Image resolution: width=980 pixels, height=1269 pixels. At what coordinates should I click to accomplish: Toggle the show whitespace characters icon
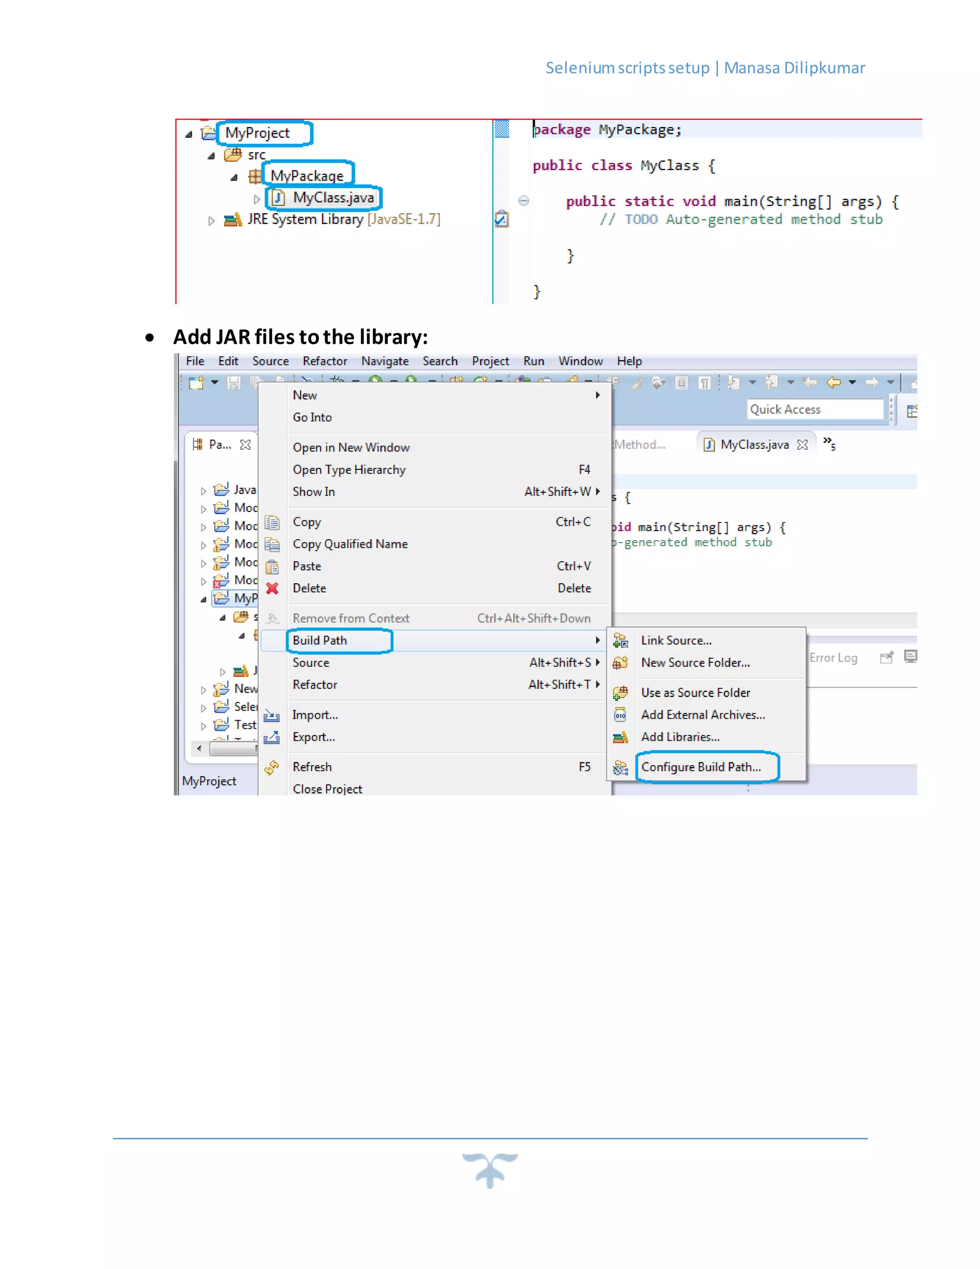click(704, 383)
